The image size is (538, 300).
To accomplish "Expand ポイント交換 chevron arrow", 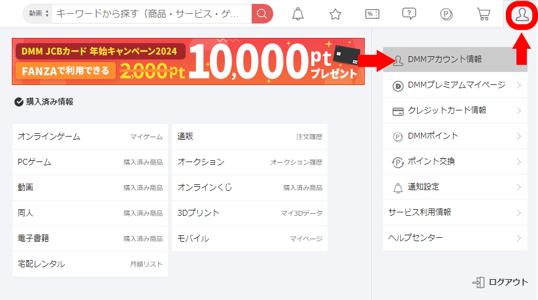I will point(519,161).
